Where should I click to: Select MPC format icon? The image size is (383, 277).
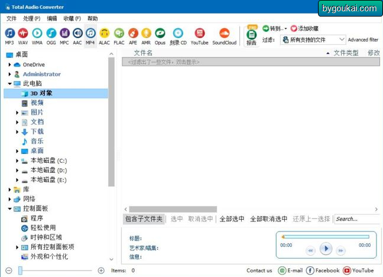click(64, 36)
